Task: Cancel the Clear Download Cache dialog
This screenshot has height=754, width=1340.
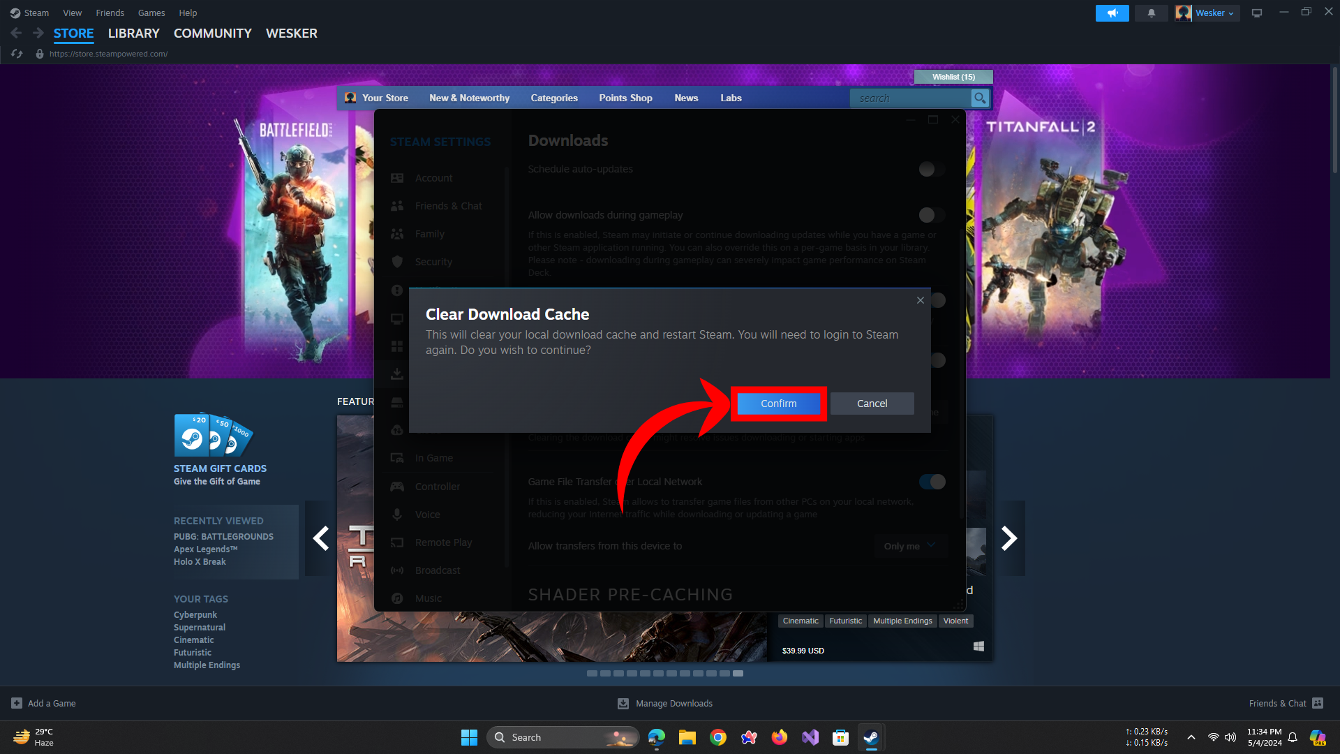Action: pos(872,404)
